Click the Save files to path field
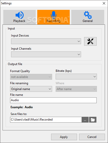The width and height of the screenshot is (108, 143). (46, 120)
